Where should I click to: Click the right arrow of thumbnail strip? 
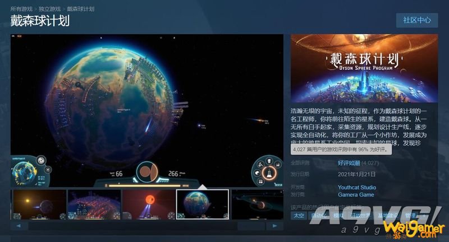(x=274, y=226)
